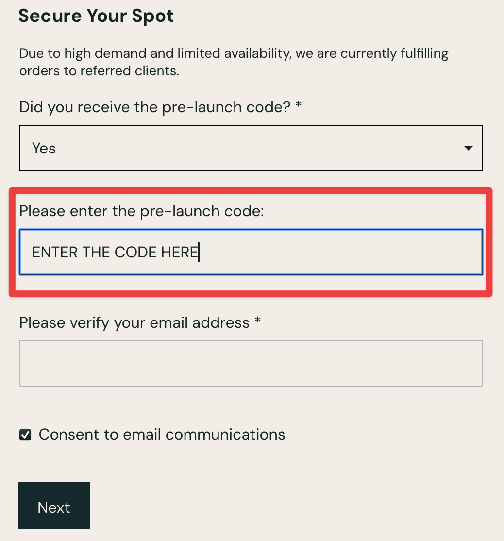
Task: Click "Did you receive the pre-launch code?" label
Action: pos(155,107)
